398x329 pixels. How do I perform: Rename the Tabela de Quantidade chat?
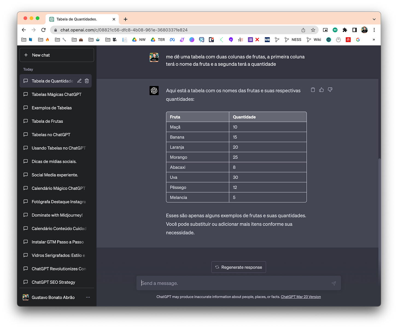pos(79,81)
